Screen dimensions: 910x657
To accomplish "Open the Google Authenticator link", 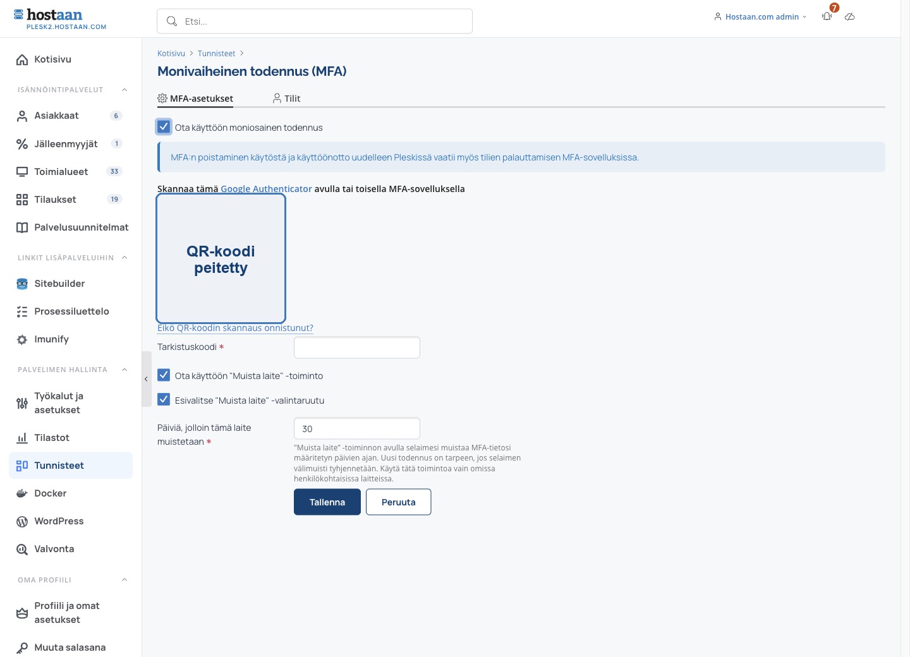I will [x=266, y=189].
